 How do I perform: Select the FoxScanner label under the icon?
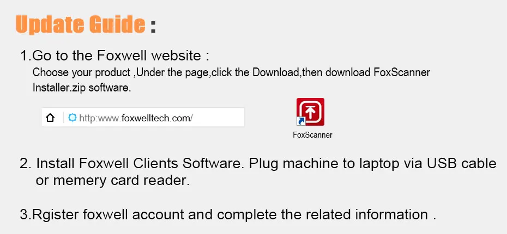[x=312, y=135]
